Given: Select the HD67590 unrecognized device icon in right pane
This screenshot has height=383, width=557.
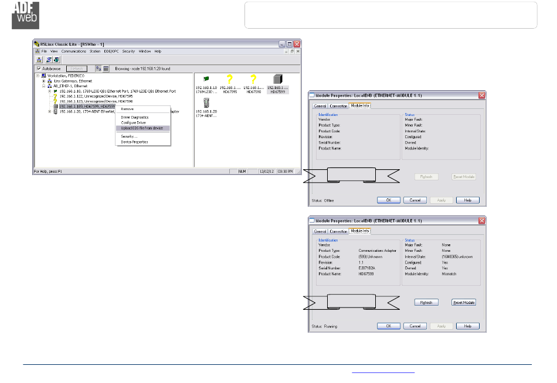Looking at the screenshot, I should [254, 80].
